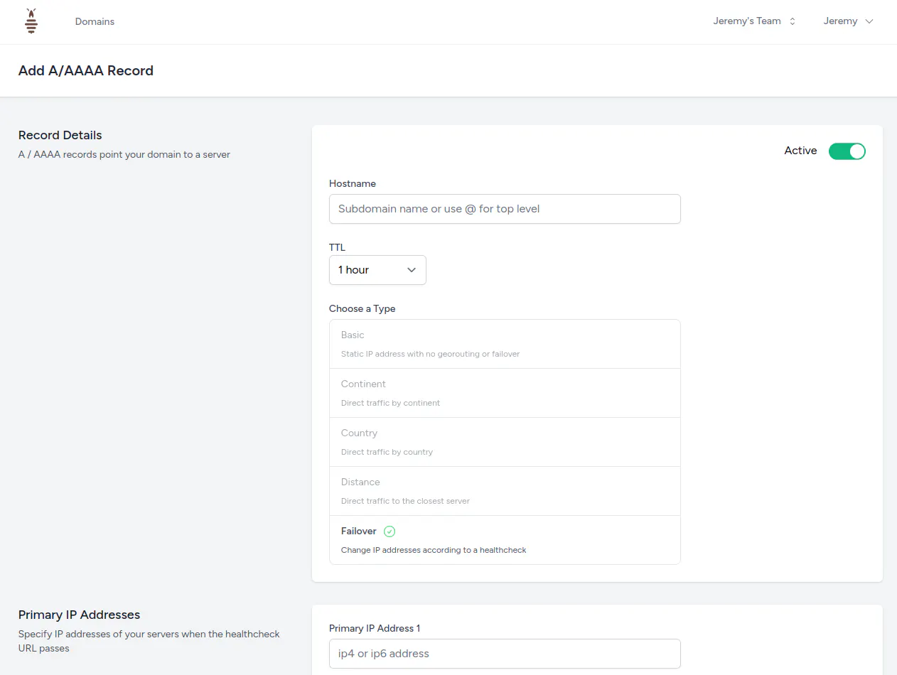Click the Choose a Type label
The image size is (897, 675).
coord(362,308)
